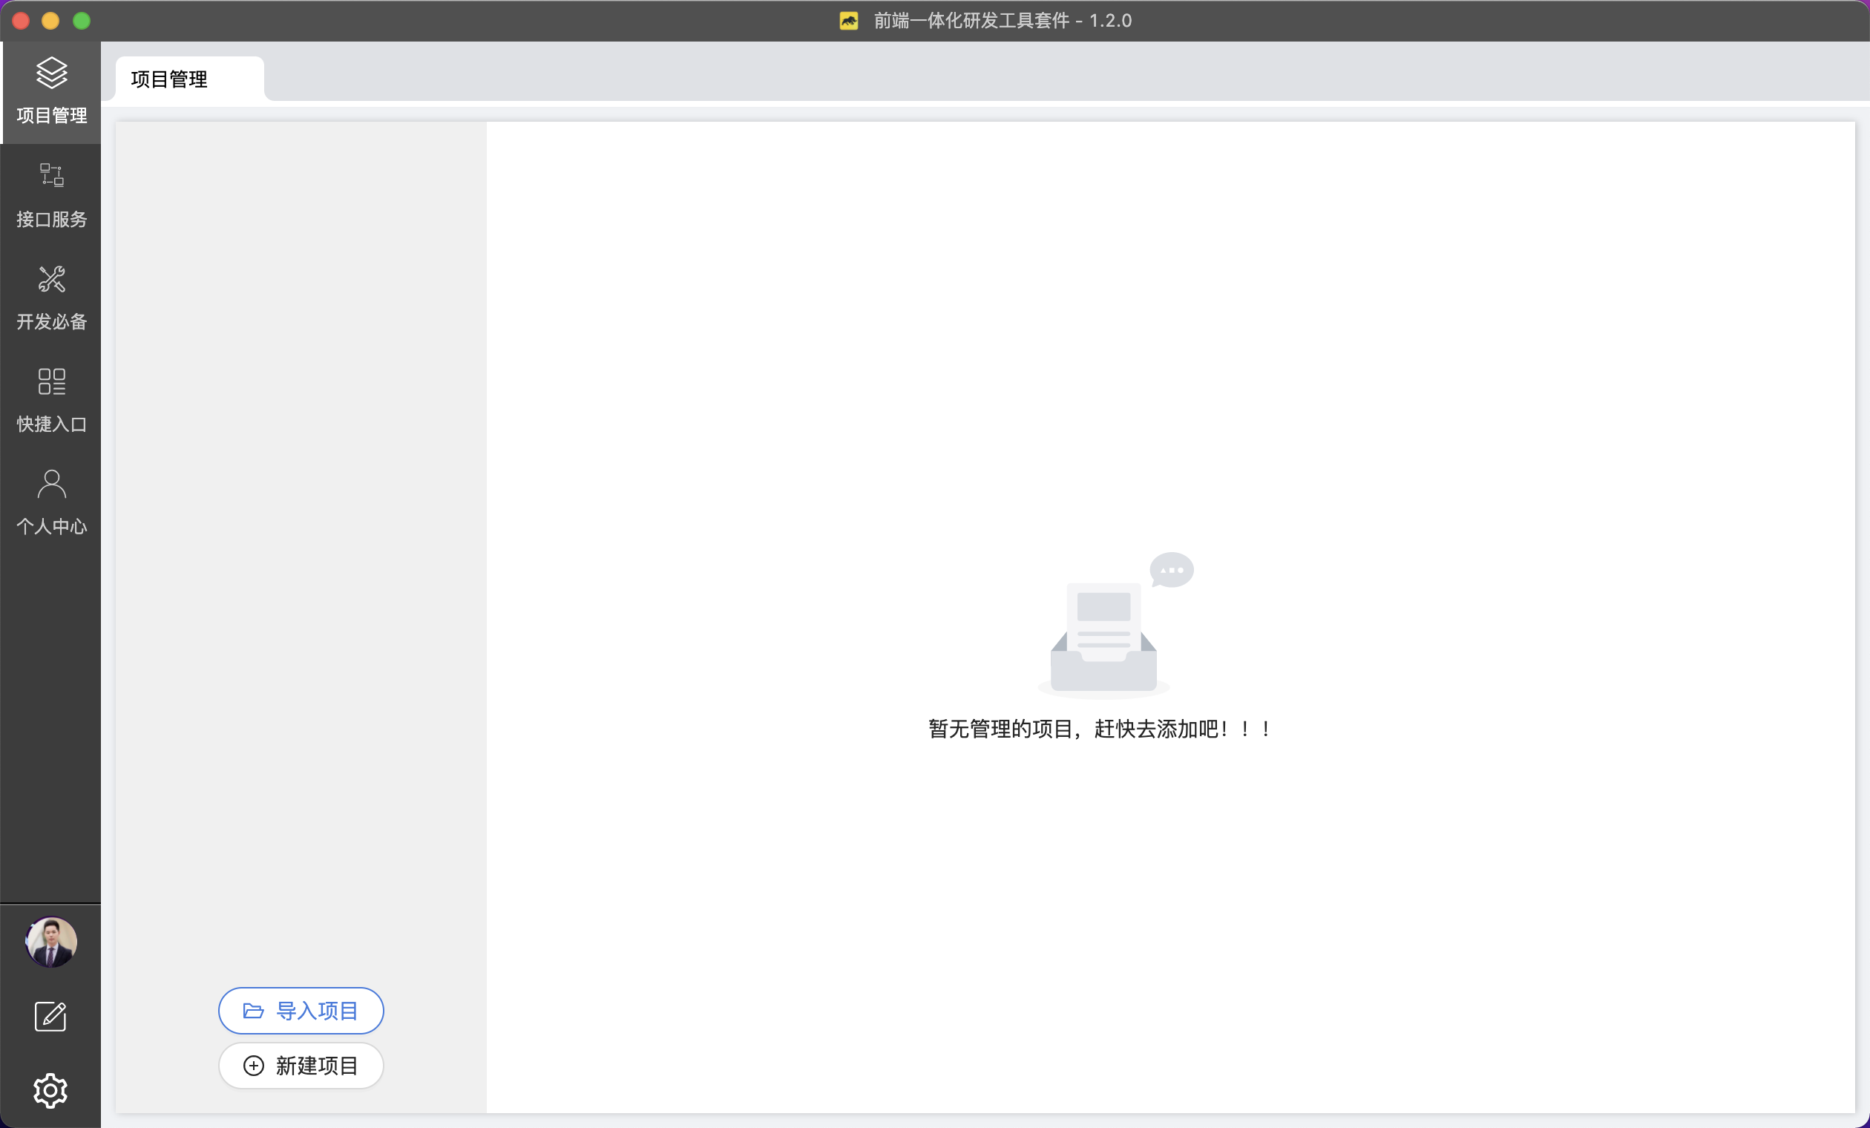
Task: Minimize window with the yellow button
Action: pyautogui.click(x=51, y=21)
